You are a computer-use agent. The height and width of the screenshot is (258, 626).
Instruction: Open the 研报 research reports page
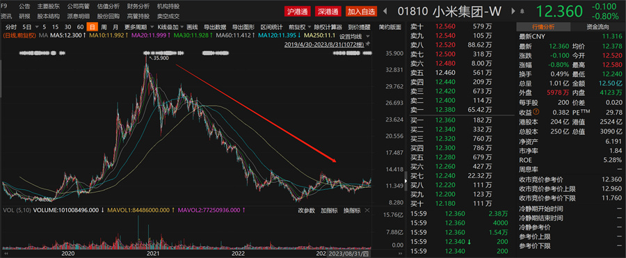[x=24, y=17]
